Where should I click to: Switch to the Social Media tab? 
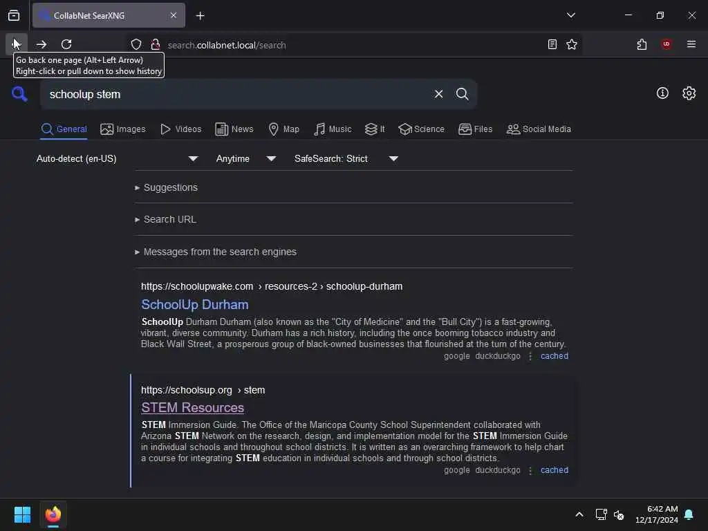(539, 129)
